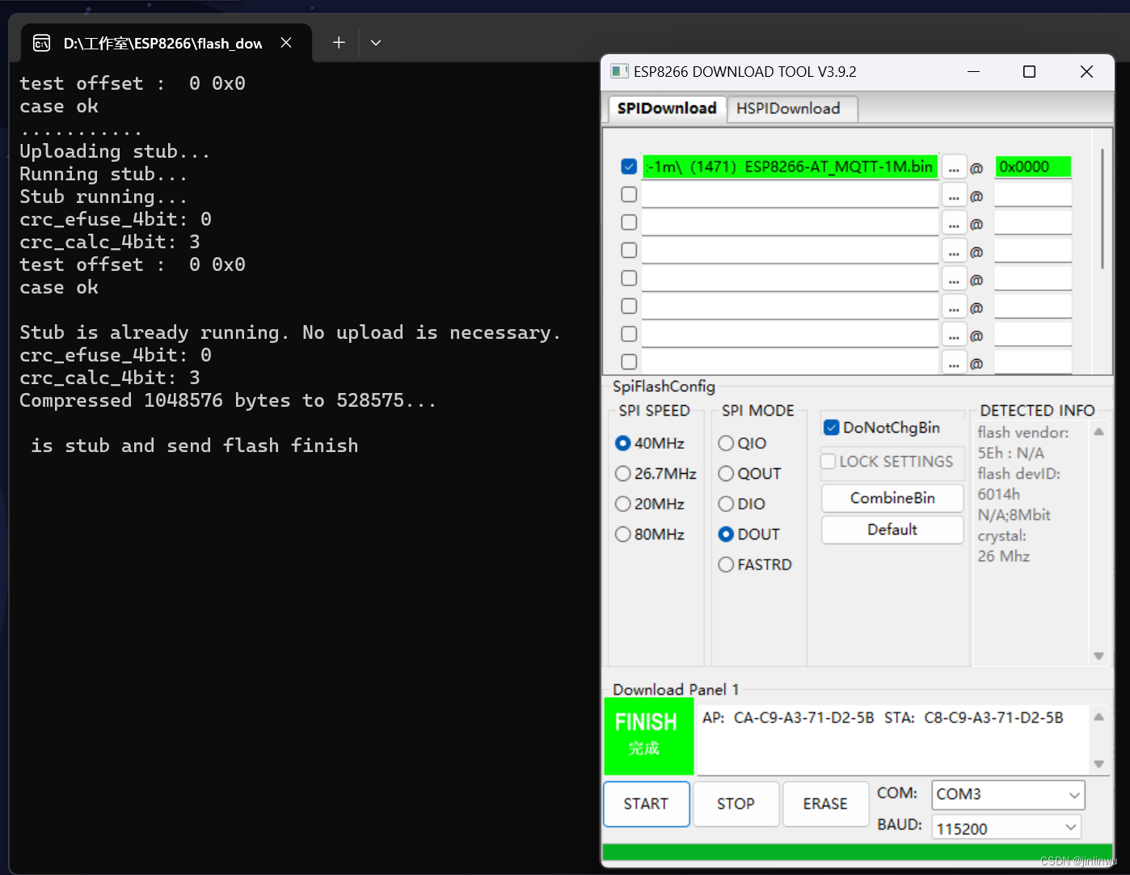Click the Windows Terminal icon on the flash_dow tab
This screenshot has width=1130, height=875.
(x=40, y=42)
